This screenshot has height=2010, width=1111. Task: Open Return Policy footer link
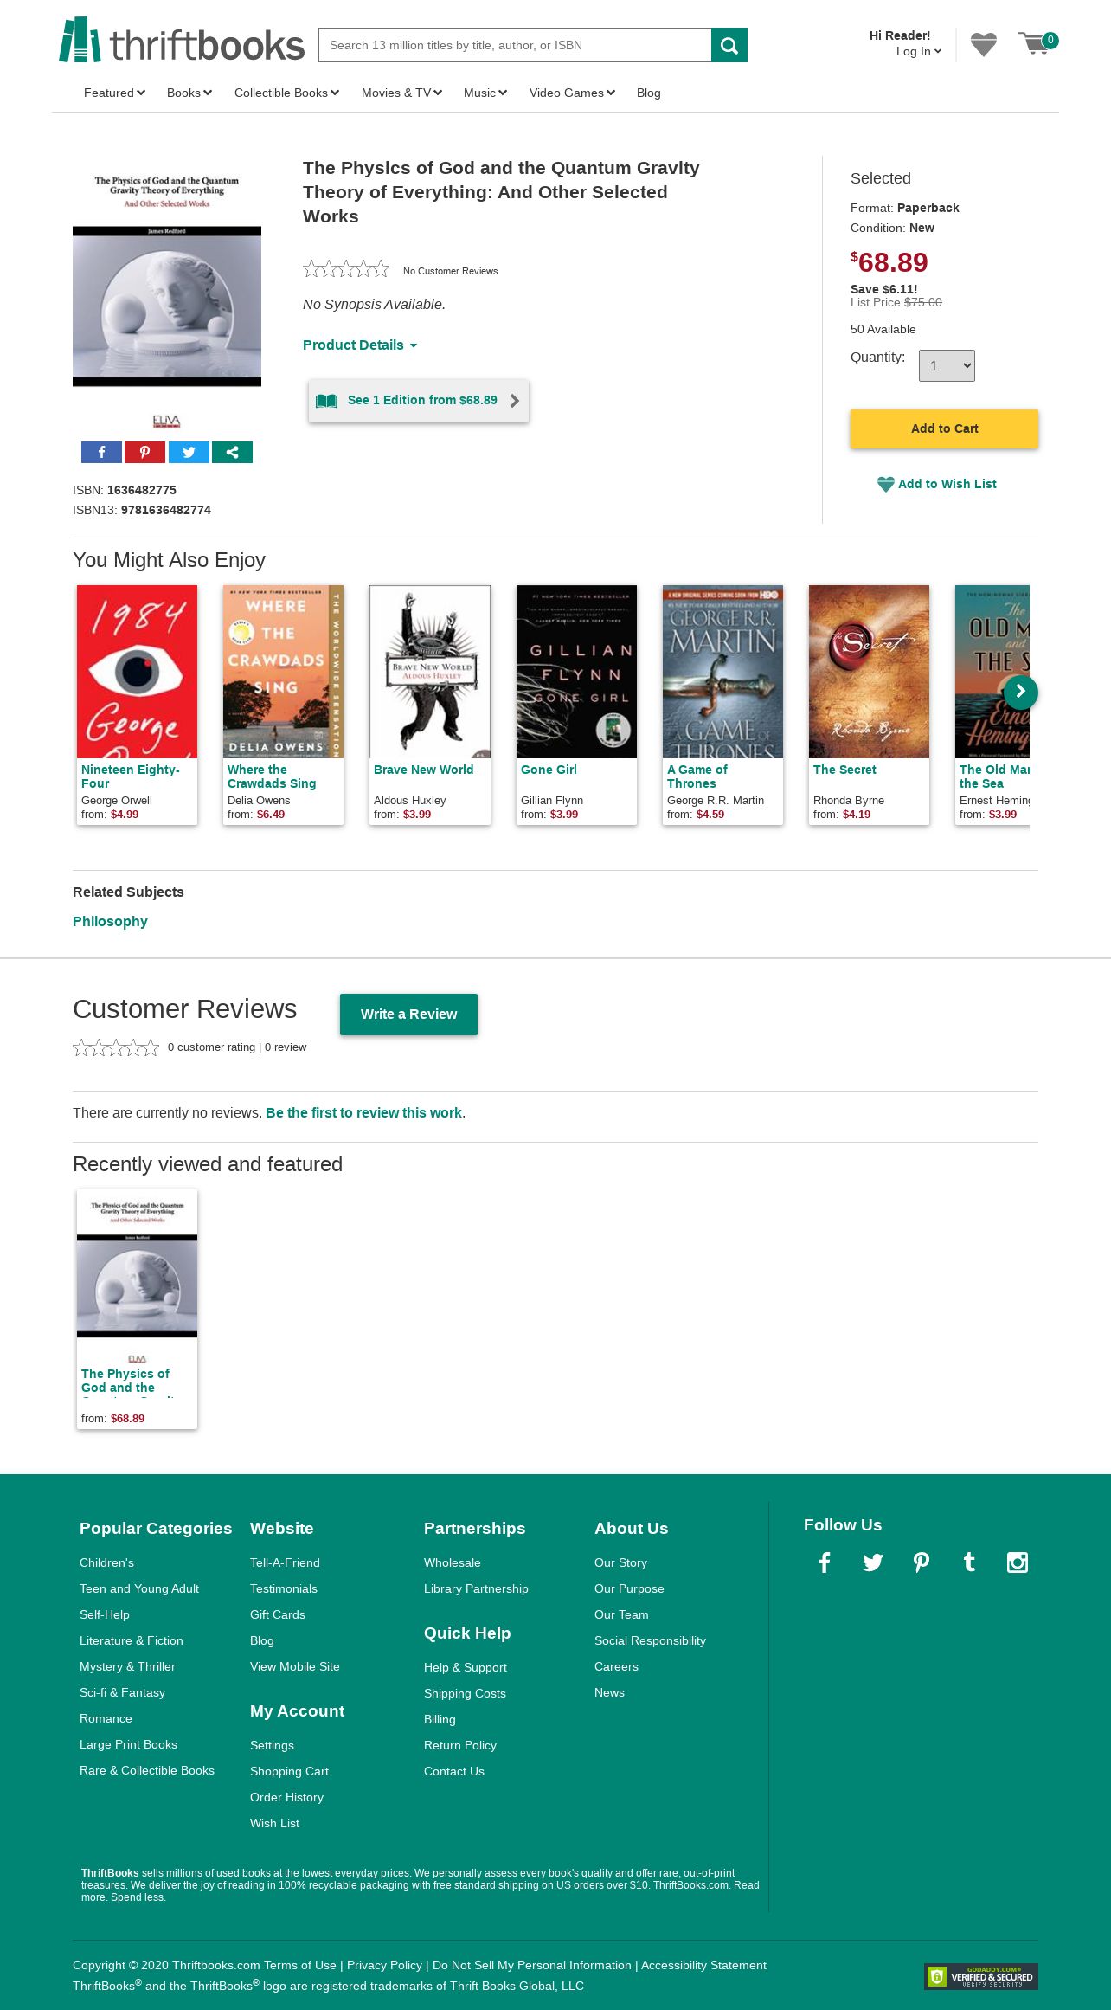460,1745
